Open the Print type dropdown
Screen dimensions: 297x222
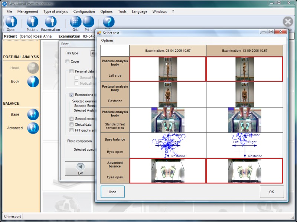92,53
